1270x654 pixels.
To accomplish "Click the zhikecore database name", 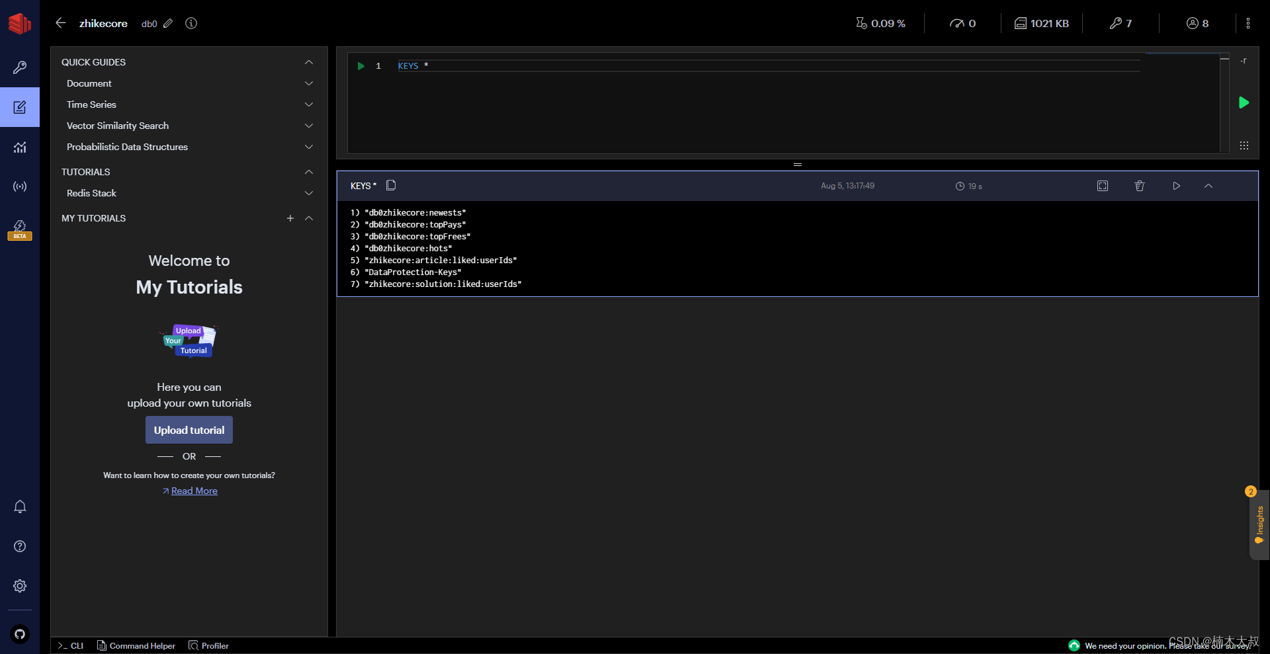I will [x=103, y=23].
